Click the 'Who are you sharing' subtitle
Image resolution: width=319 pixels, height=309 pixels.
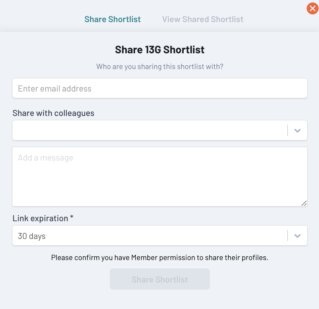coord(159,67)
